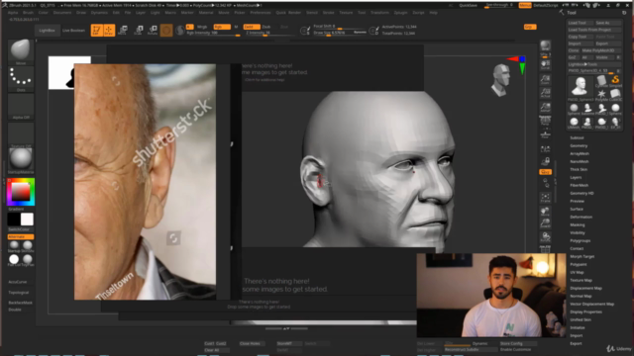Toggle the orange Qvz local symmetry button
The image size is (634, 356).
click(x=546, y=172)
